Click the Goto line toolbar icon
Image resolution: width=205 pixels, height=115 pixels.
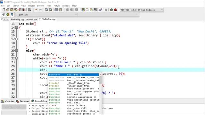(x=60, y=10)
